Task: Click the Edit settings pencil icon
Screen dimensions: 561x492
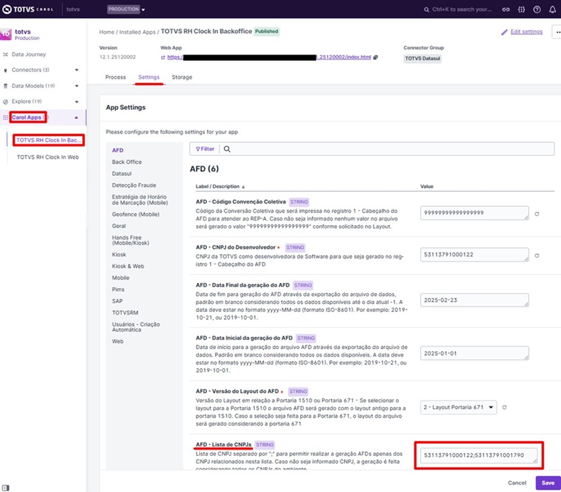Action: [x=504, y=32]
